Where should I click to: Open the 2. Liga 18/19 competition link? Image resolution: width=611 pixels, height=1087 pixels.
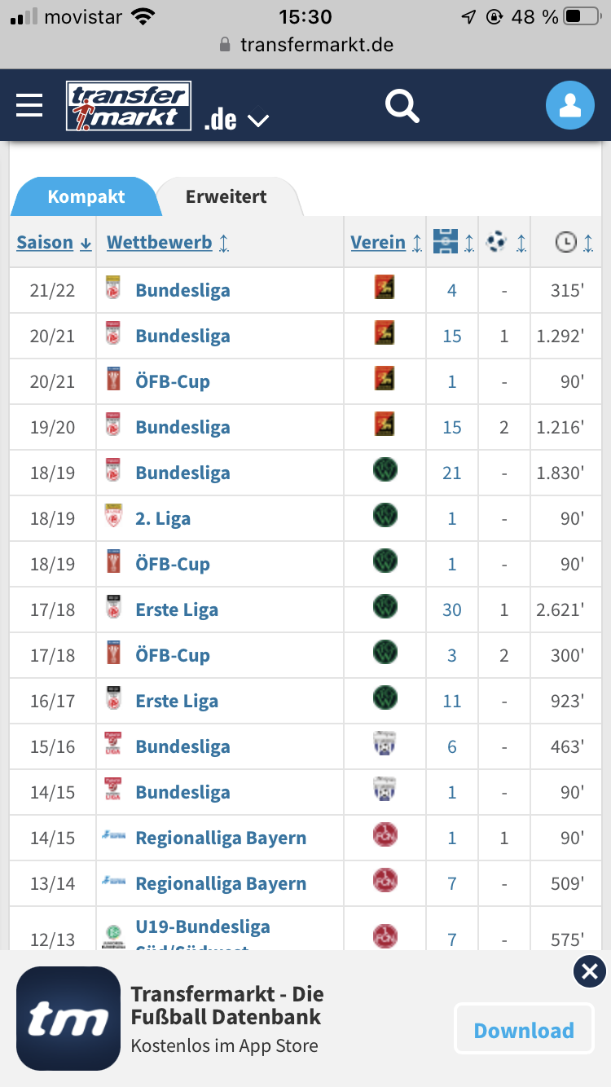[163, 518]
